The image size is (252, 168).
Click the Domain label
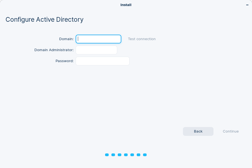[x=66, y=39]
